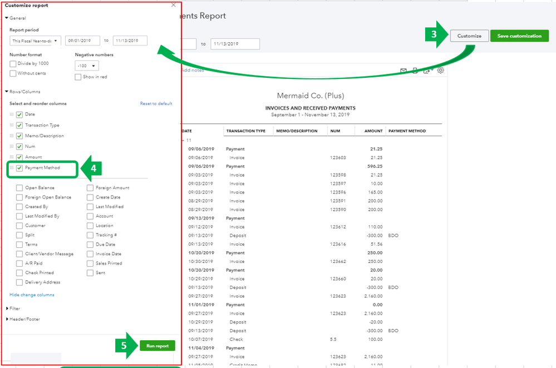Viewport: 556px width, 368px height.
Task: Grab the Date column reorder handle
Action: pyautogui.click(x=11, y=115)
